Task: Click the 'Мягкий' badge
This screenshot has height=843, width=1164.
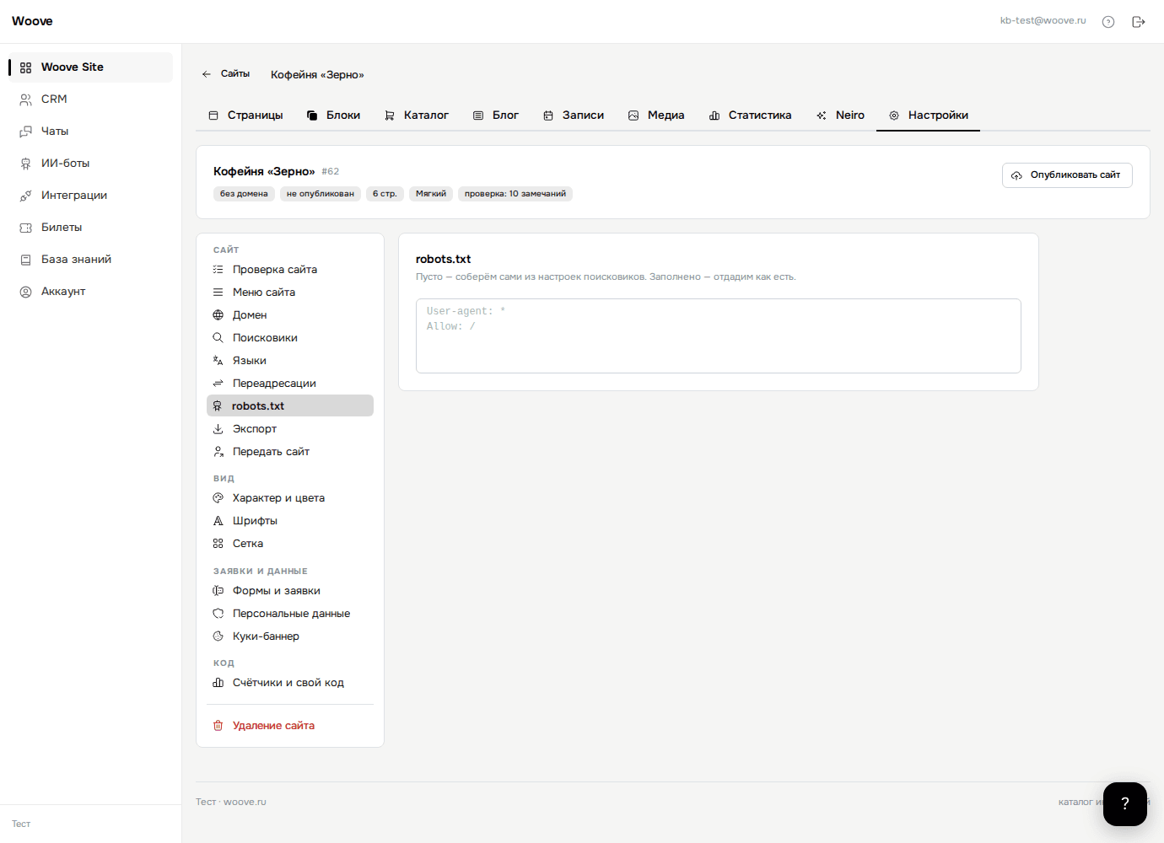Action: click(x=431, y=194)
